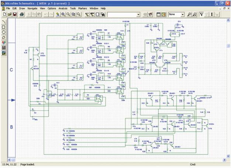Select the Draw Box tool

click(4, 27)
